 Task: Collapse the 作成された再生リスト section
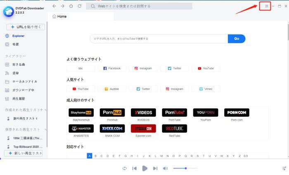click(x=45, y=110)
